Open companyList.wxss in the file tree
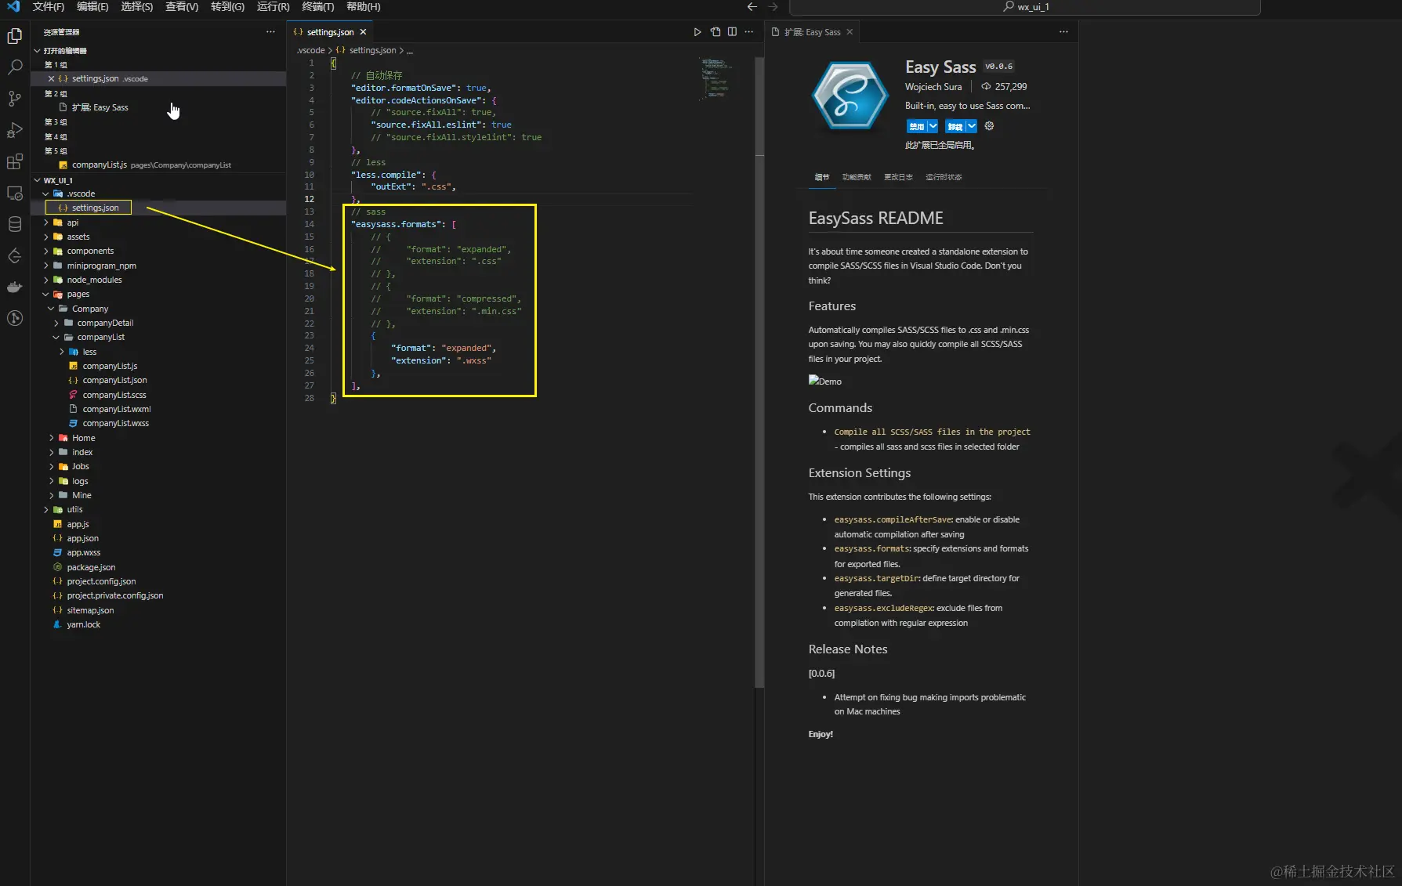The width and height of the screenshot is (1402, 886). 116,424
